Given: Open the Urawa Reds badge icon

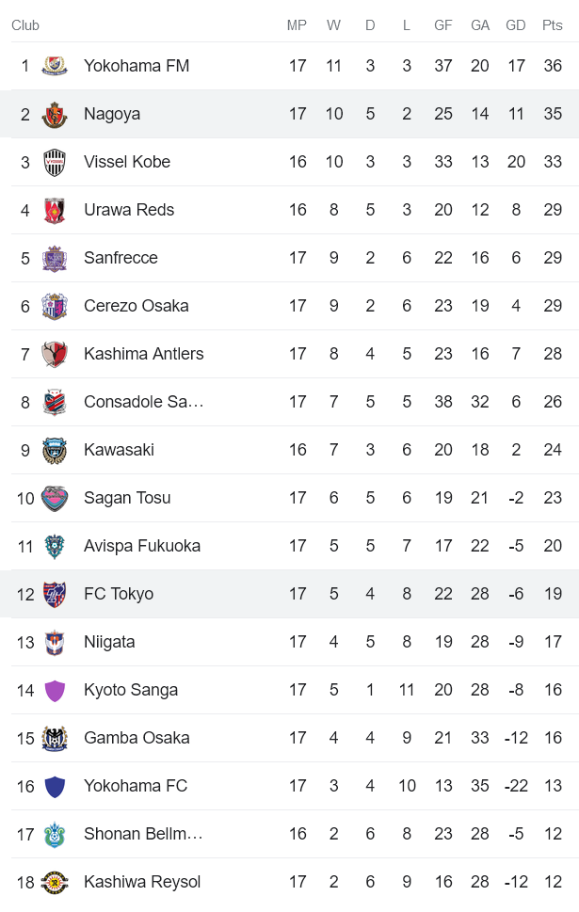Looking at the screenshot, I should 54,210.
